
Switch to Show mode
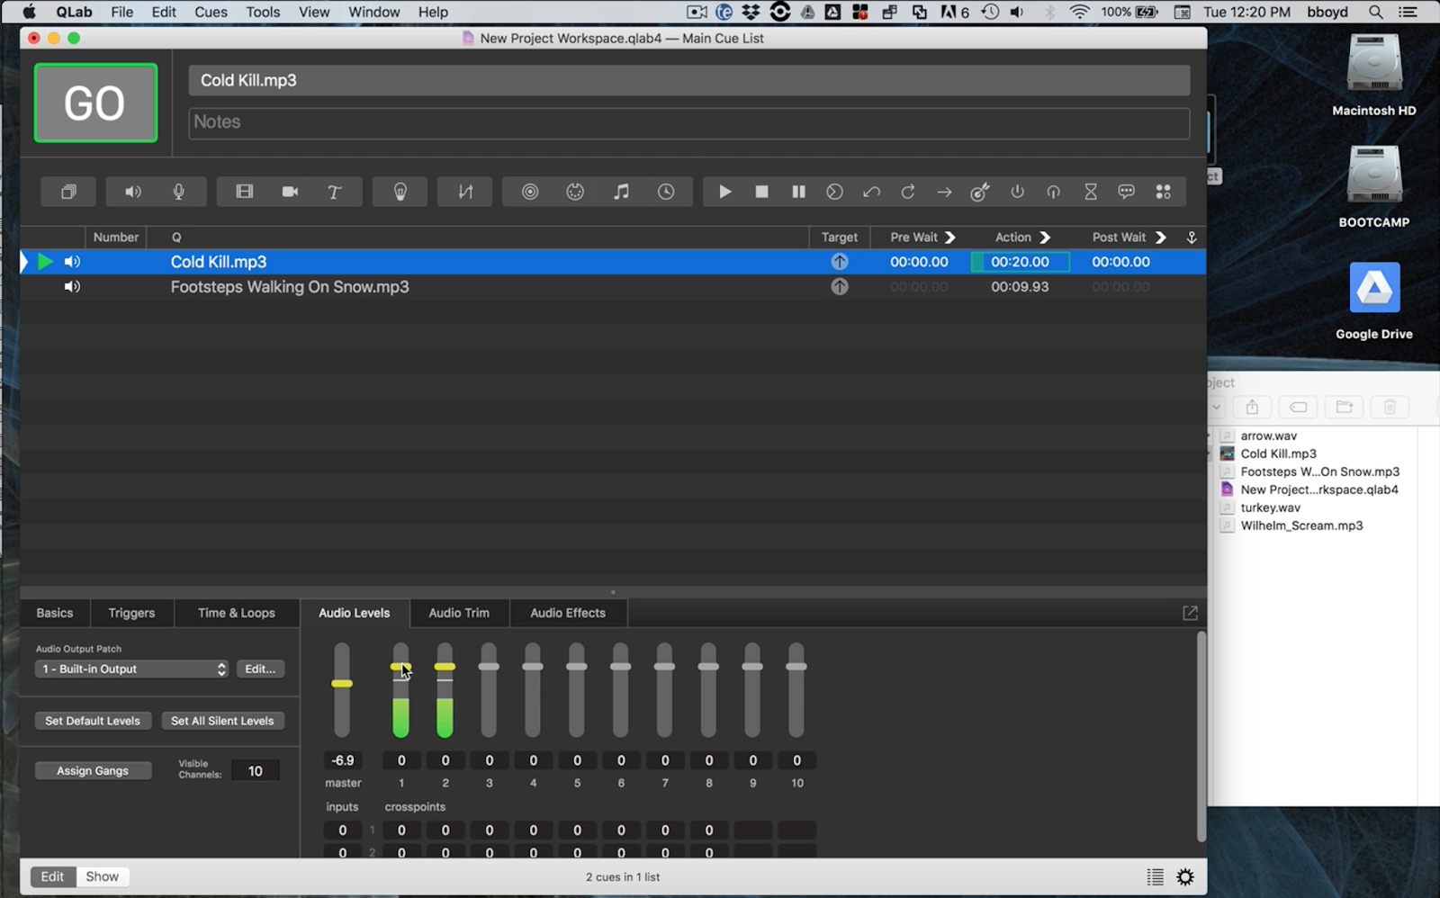coord(102,876)
